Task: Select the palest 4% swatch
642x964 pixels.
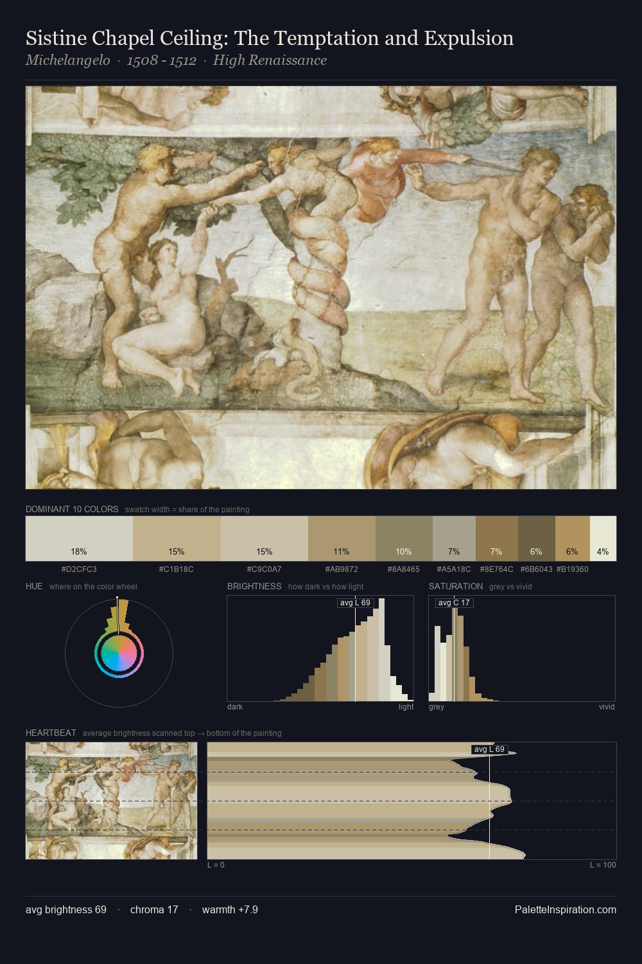Action: tap(603, 539)
